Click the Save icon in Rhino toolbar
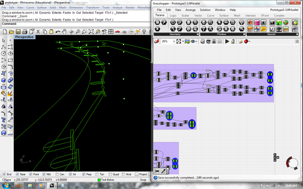 click(x=18, y=32)
